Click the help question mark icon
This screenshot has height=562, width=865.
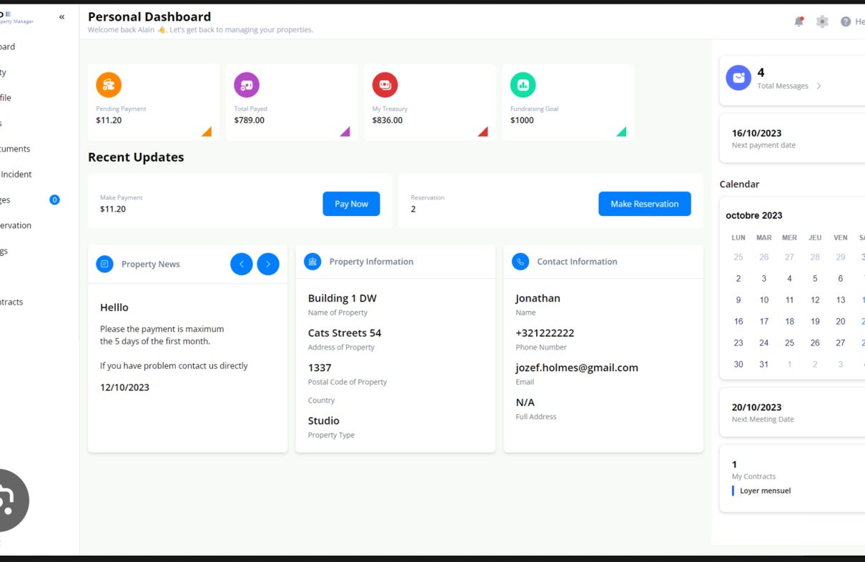[846, 21]
